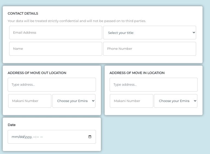Image resolution: width=210 pixels, height=154 pixels.
Task: Focus Makani Number for move out location
Action: tap(30, 101)
